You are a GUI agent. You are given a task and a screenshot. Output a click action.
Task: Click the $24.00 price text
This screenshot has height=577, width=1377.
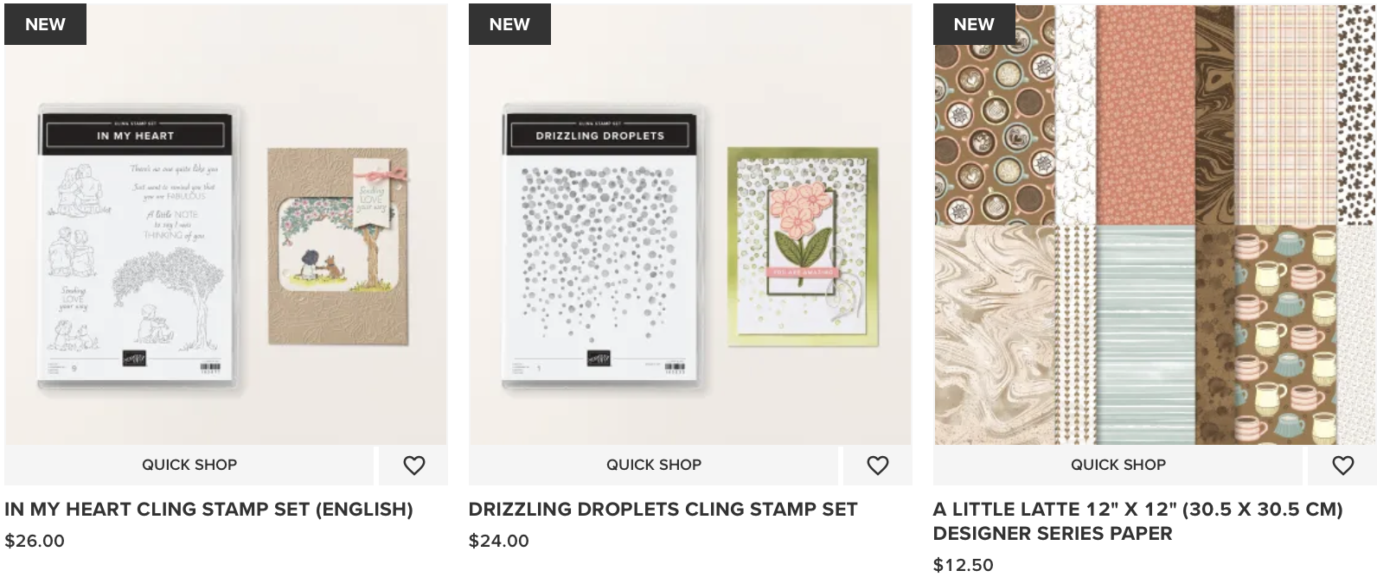[499, 542]
